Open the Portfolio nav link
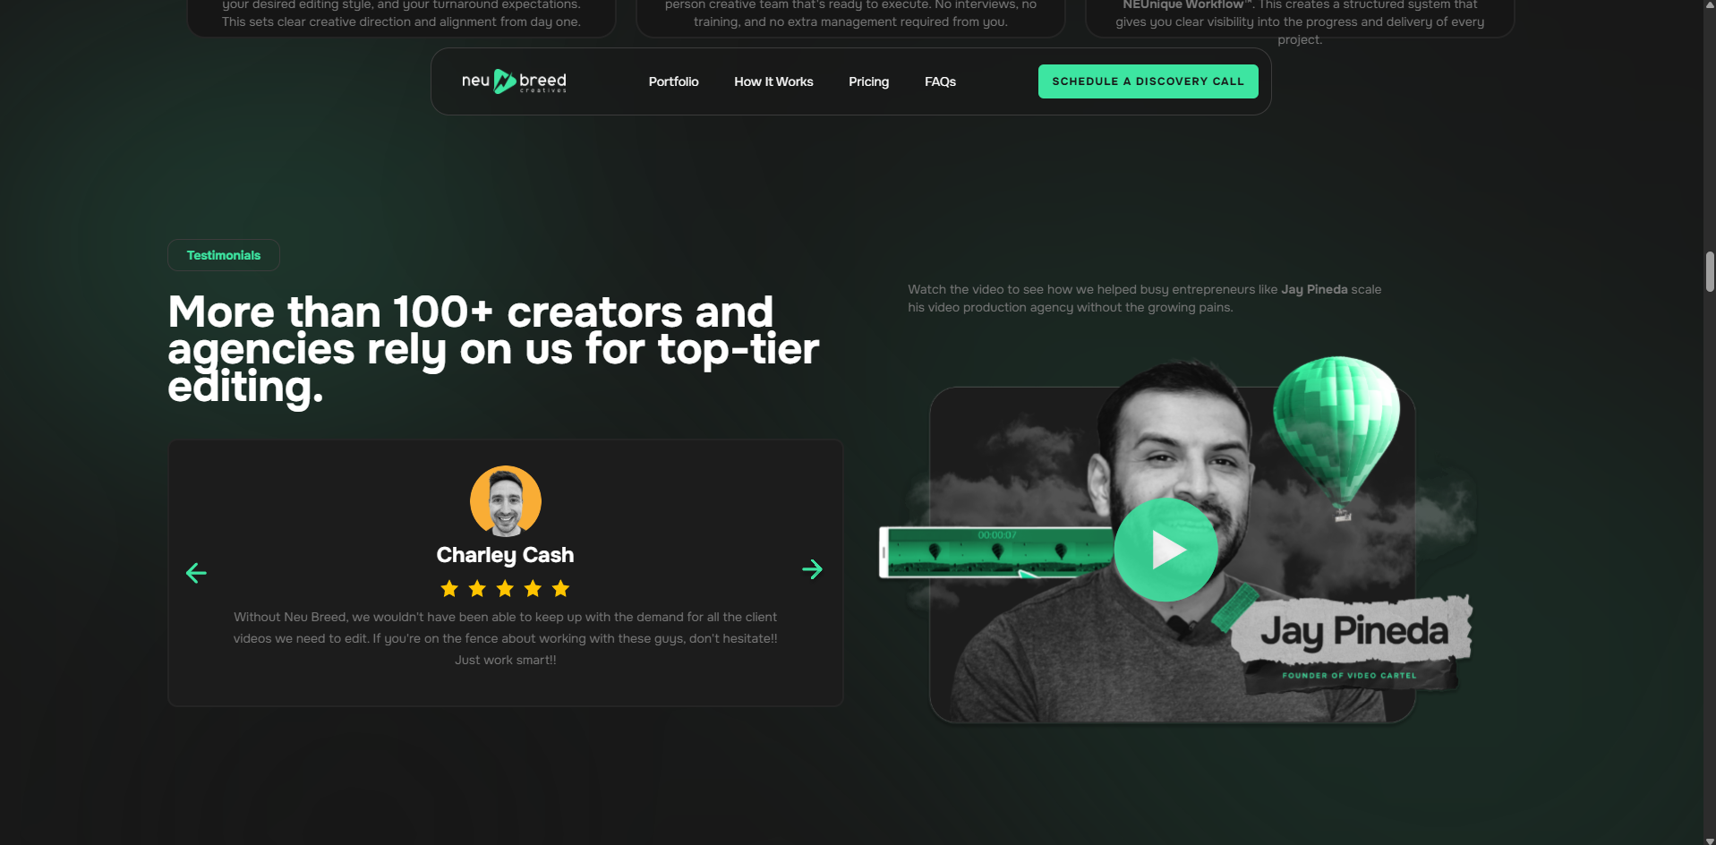This screenshot has width=1716, height=845. [x=673, y=81]
